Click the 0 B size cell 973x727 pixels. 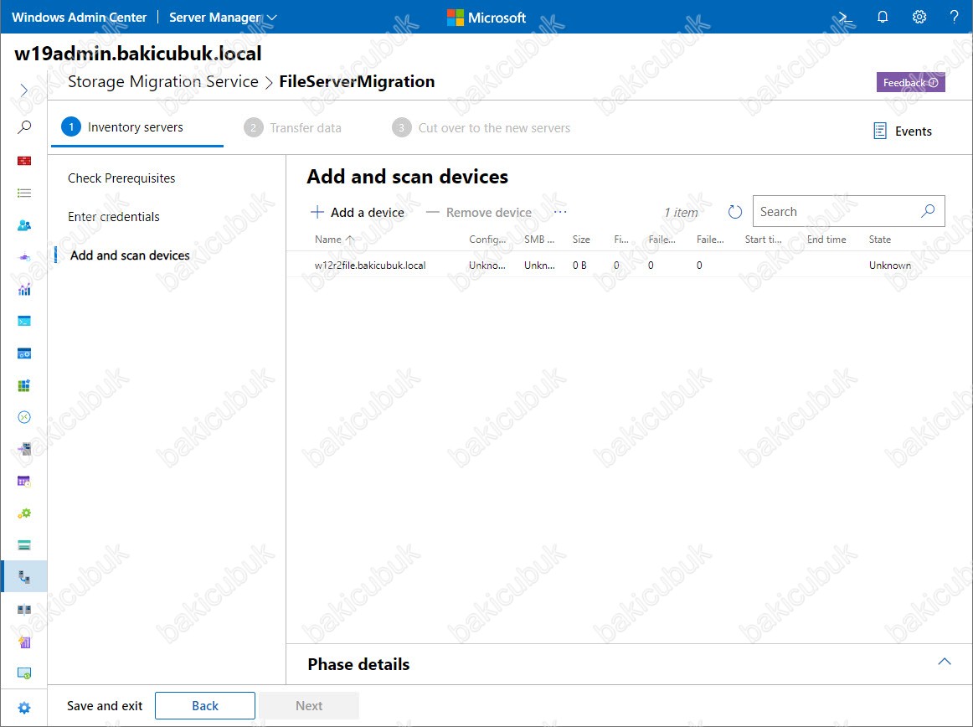point(579,266)
